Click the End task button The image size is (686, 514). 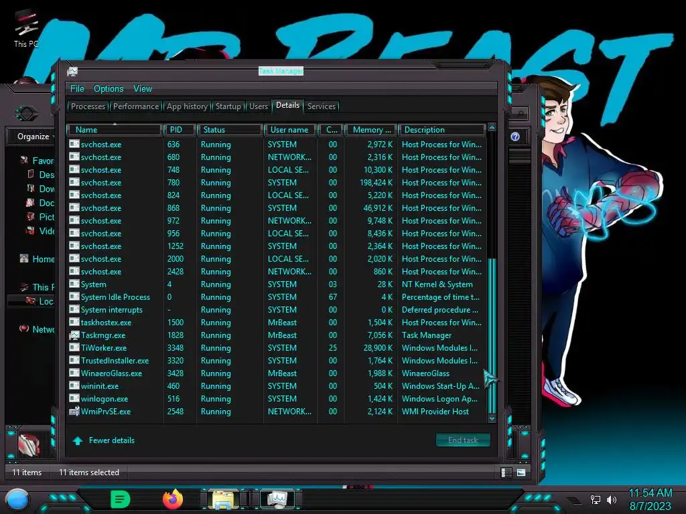(x=463, y=440)
